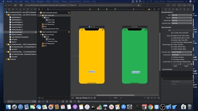Open the Find navigator magnifier icon
198x111 pixels.
(16, 9)
